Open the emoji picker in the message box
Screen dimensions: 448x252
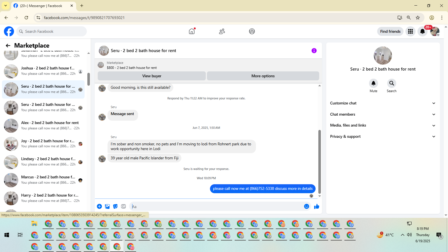click(307, 206)
